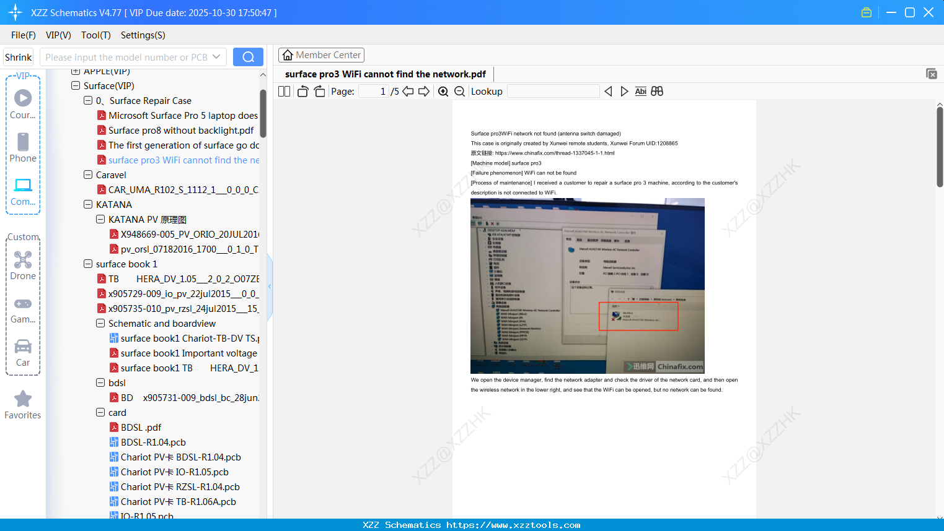Image resolution: width=944 pixels, height=531 pixels.
Task: Open the Game console category
Action: tap(23, 310)
